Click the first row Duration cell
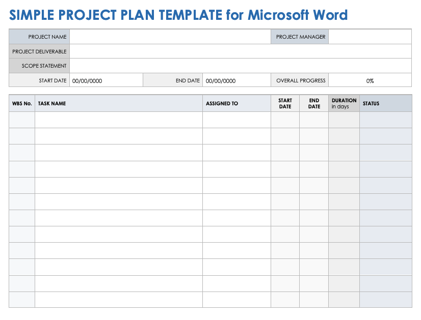Image resolution: width=421 pixels, height=320 pixels. [344, 120]
